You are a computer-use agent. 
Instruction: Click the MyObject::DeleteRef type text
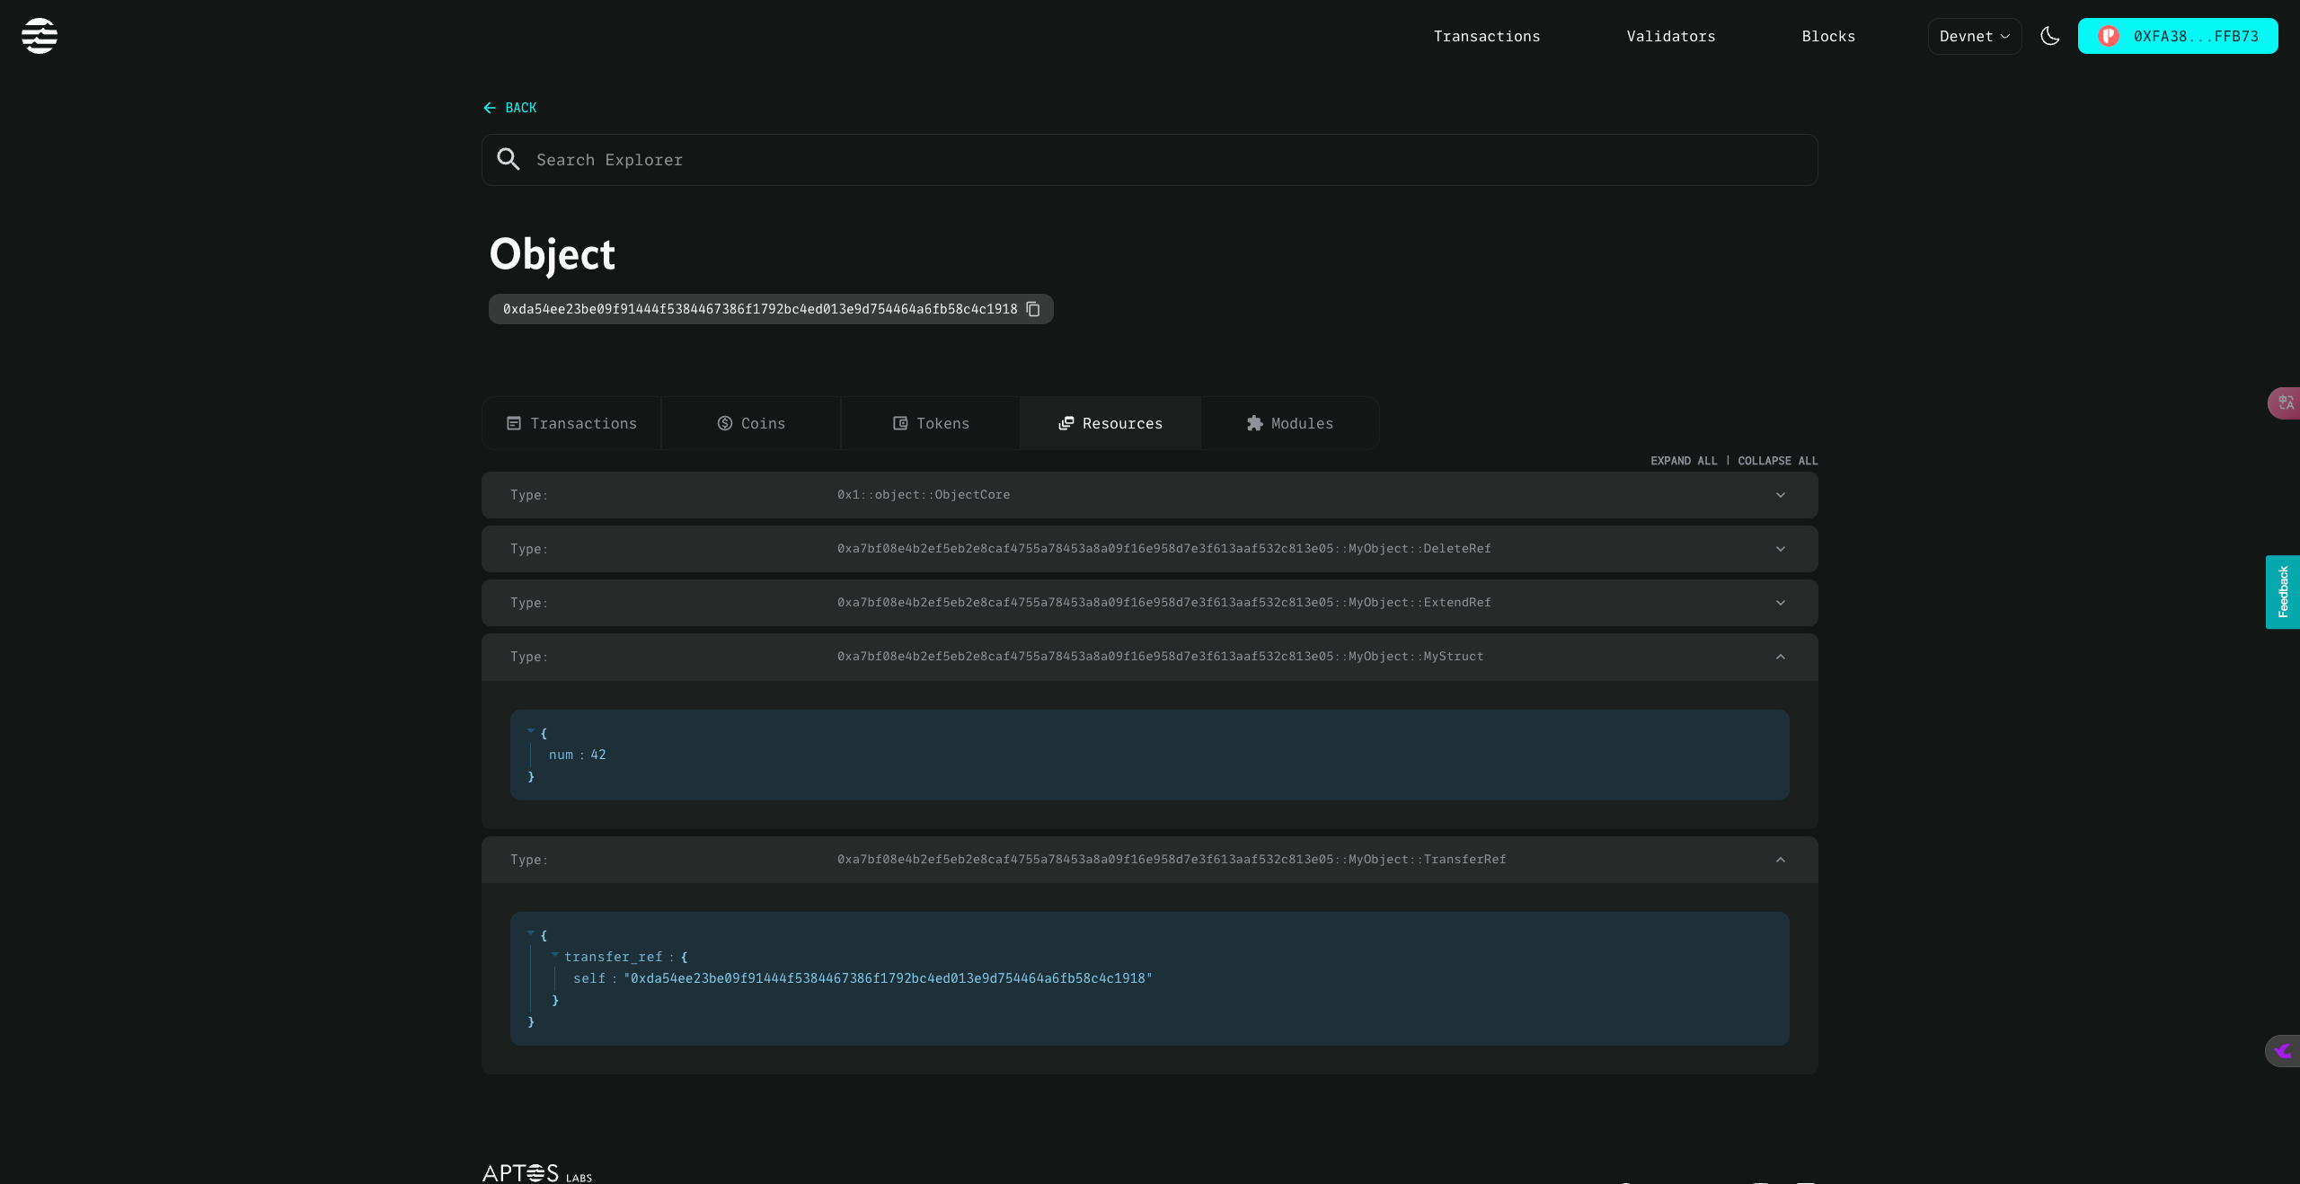(1163, 549)
